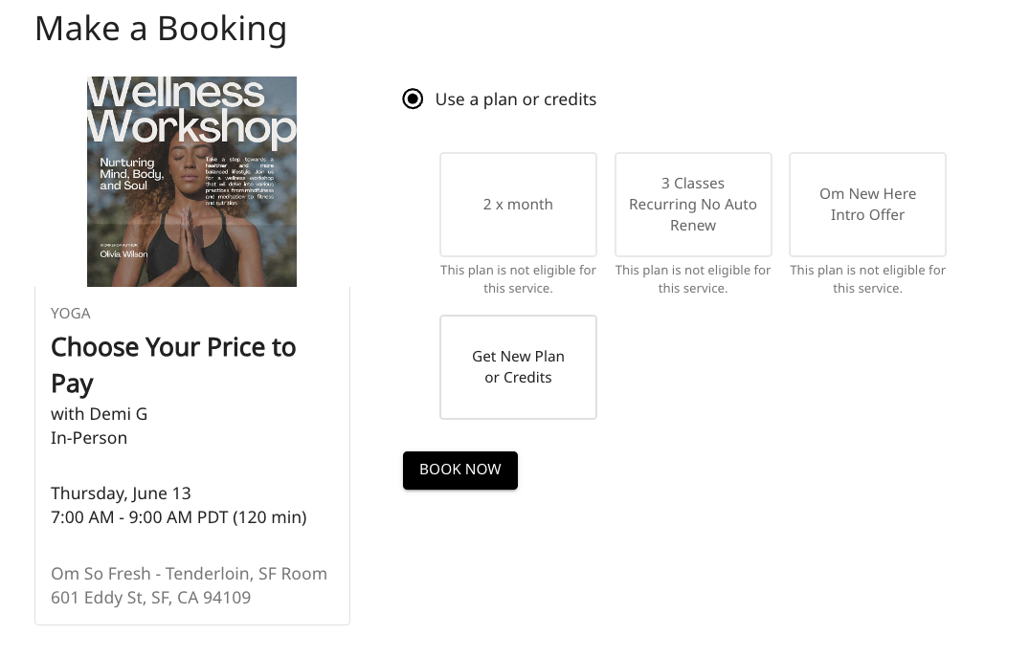Screen dimensions: 1030x657
Task: Click the "Olivia Wilson" name on the workshop image
Action: click(x=123, y=254)
